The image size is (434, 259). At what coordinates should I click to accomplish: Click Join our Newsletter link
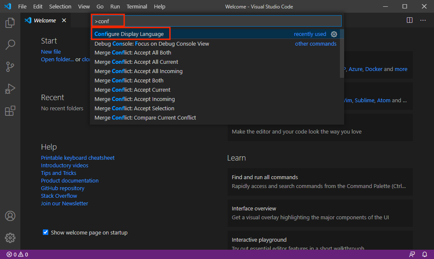(64, 203)
